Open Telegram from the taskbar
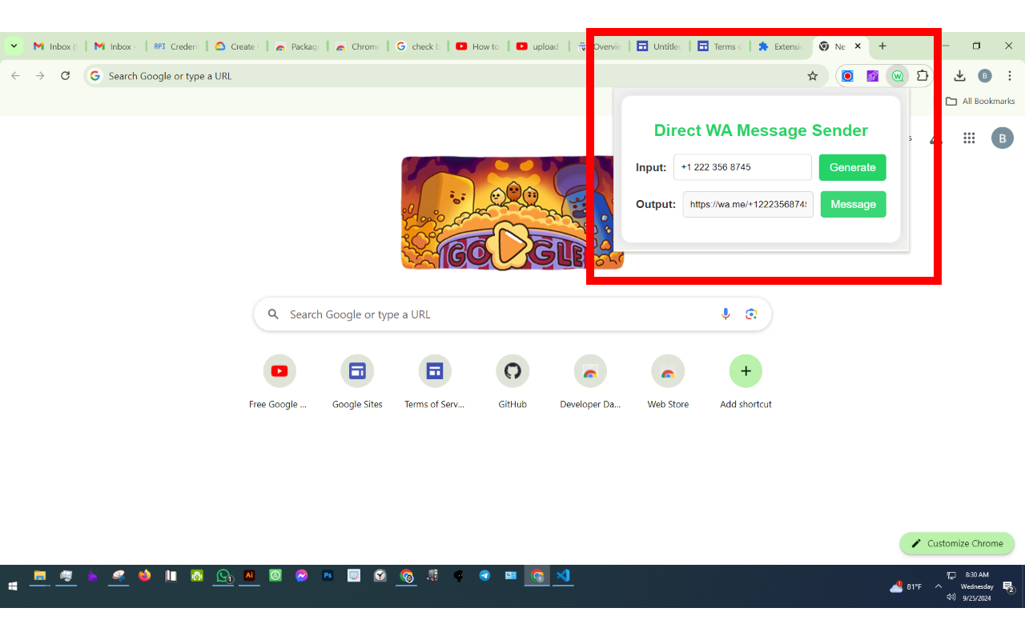The width and height of the screenshot is (1025, 640). 484,576
